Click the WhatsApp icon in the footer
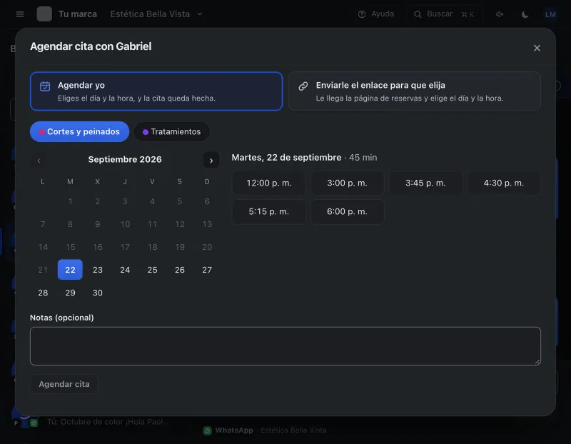Image resolution: width=571 pixels, height=444 pixels. click(208, 430)
